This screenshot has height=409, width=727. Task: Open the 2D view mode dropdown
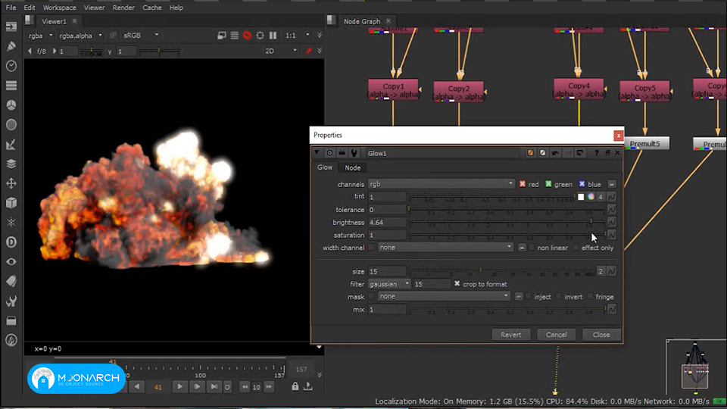[280, 51]
